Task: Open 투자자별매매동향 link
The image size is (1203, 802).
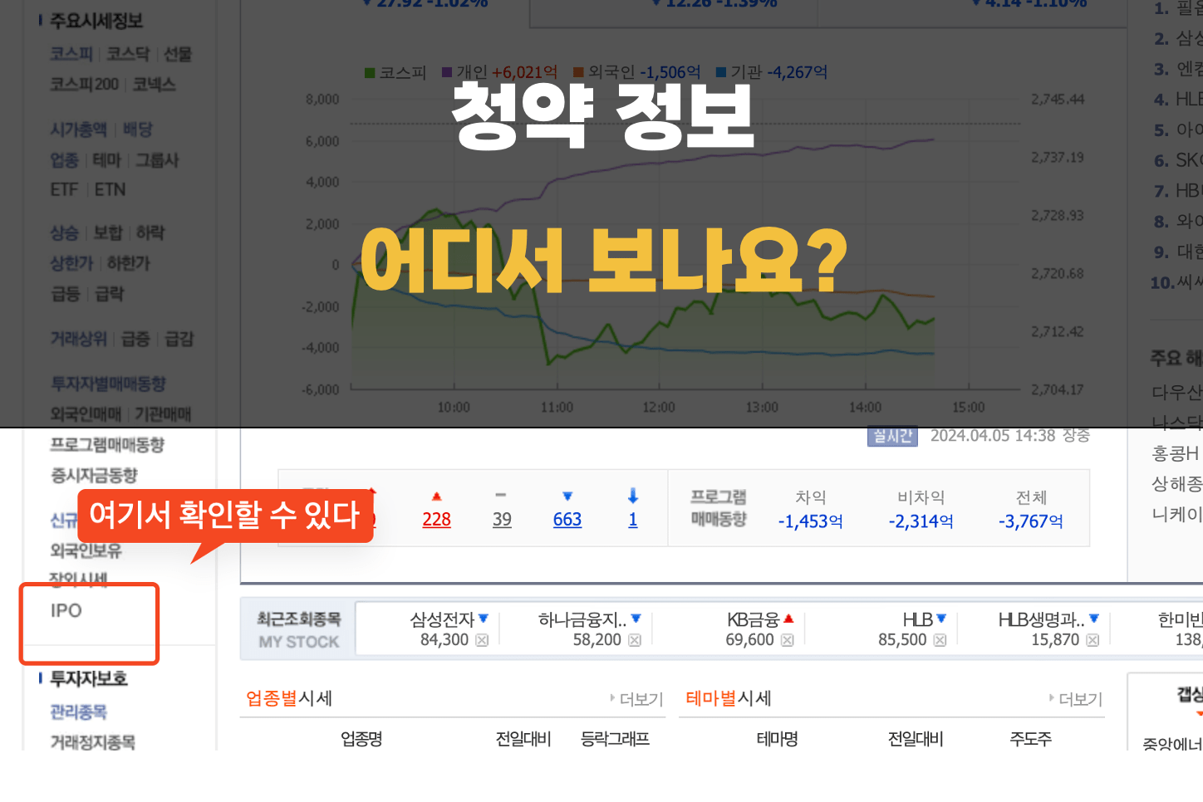Action: [x=108, y=384]
